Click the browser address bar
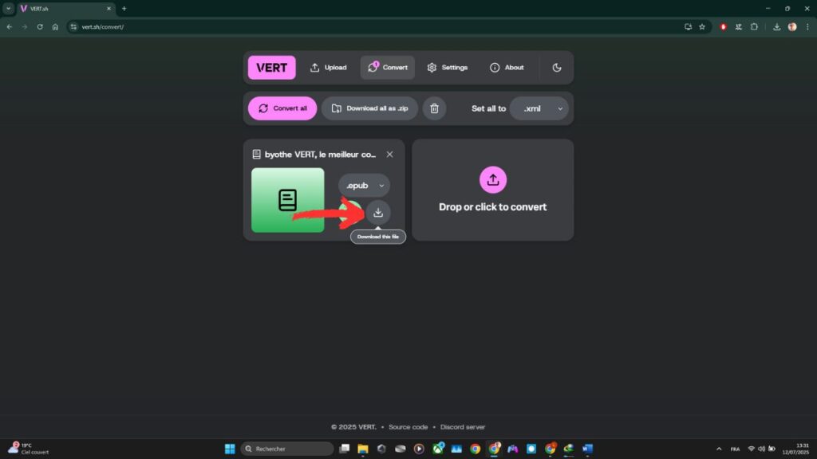Screen dimensions: 817x459 point(375,27)
